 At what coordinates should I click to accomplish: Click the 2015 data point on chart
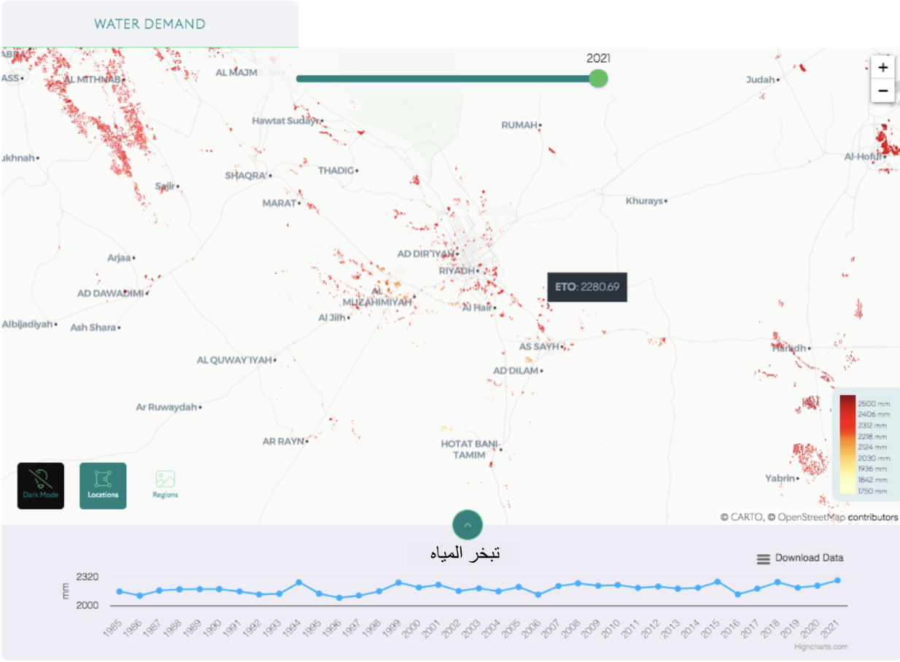(x=718, y=582)
